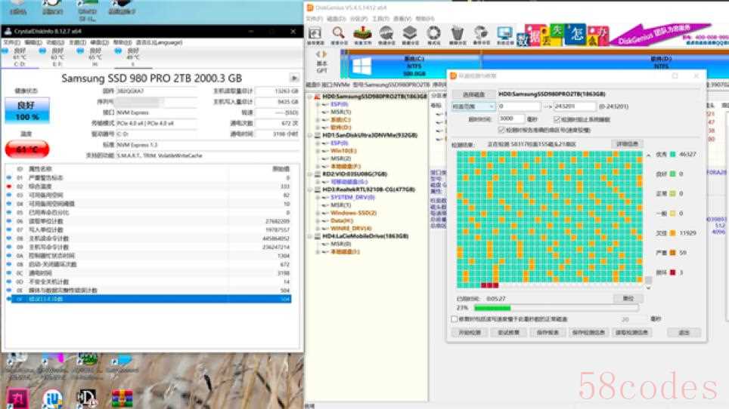729x409 pixels.
Task: Select the 格式化 format toolbar icon
Action: click(x=434, y=35)
